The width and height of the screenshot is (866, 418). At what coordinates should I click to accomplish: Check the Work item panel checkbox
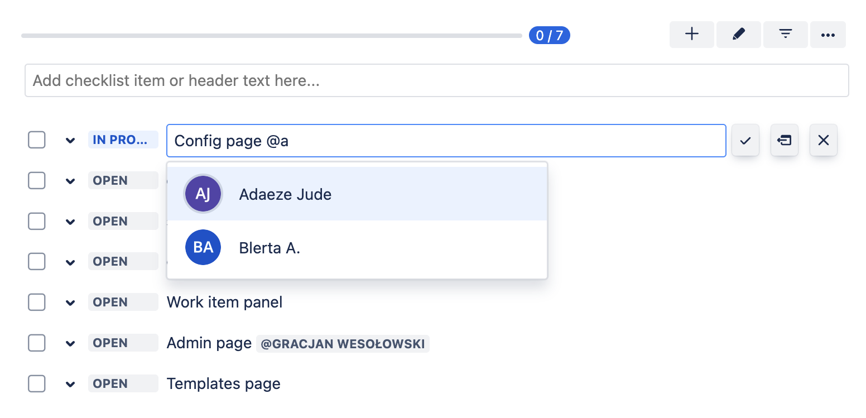[37, 302]
